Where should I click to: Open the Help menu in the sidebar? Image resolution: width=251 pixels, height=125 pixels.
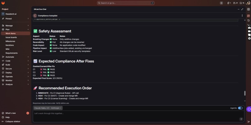point(7,117)
